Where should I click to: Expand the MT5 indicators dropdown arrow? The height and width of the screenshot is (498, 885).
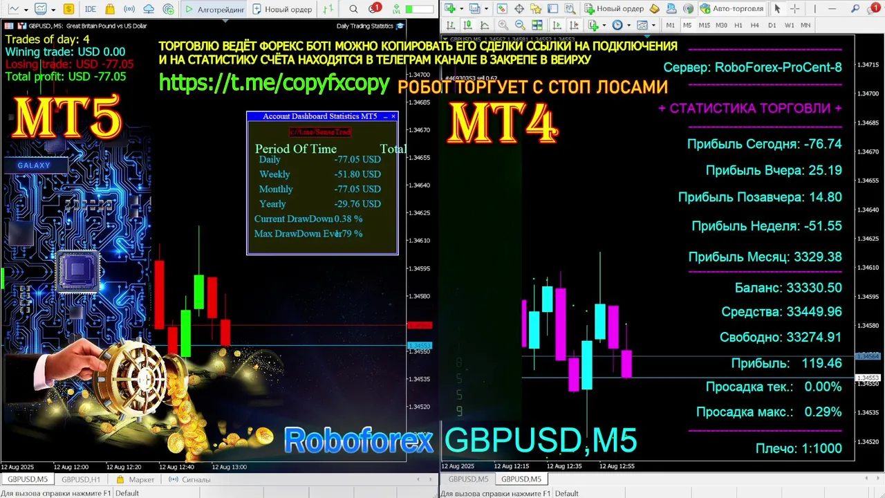pyautogui.click(x=53, y=10)
